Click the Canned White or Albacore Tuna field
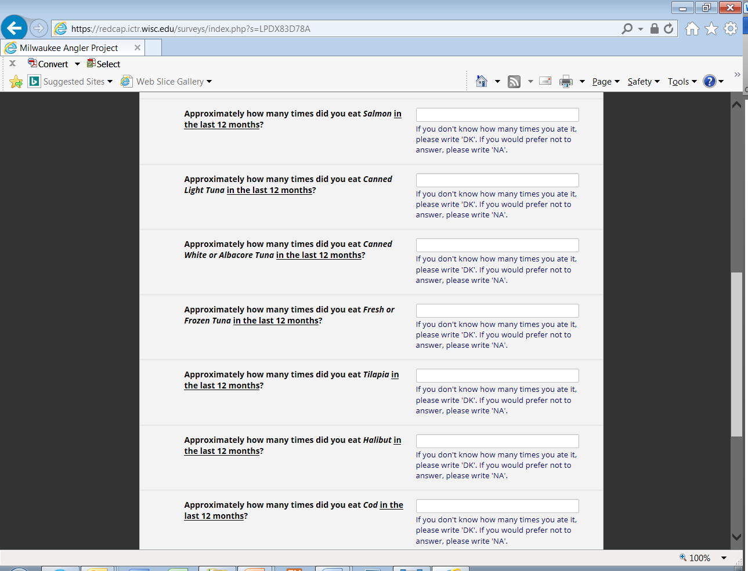748x571 pixels. click(x=497, y=245)
